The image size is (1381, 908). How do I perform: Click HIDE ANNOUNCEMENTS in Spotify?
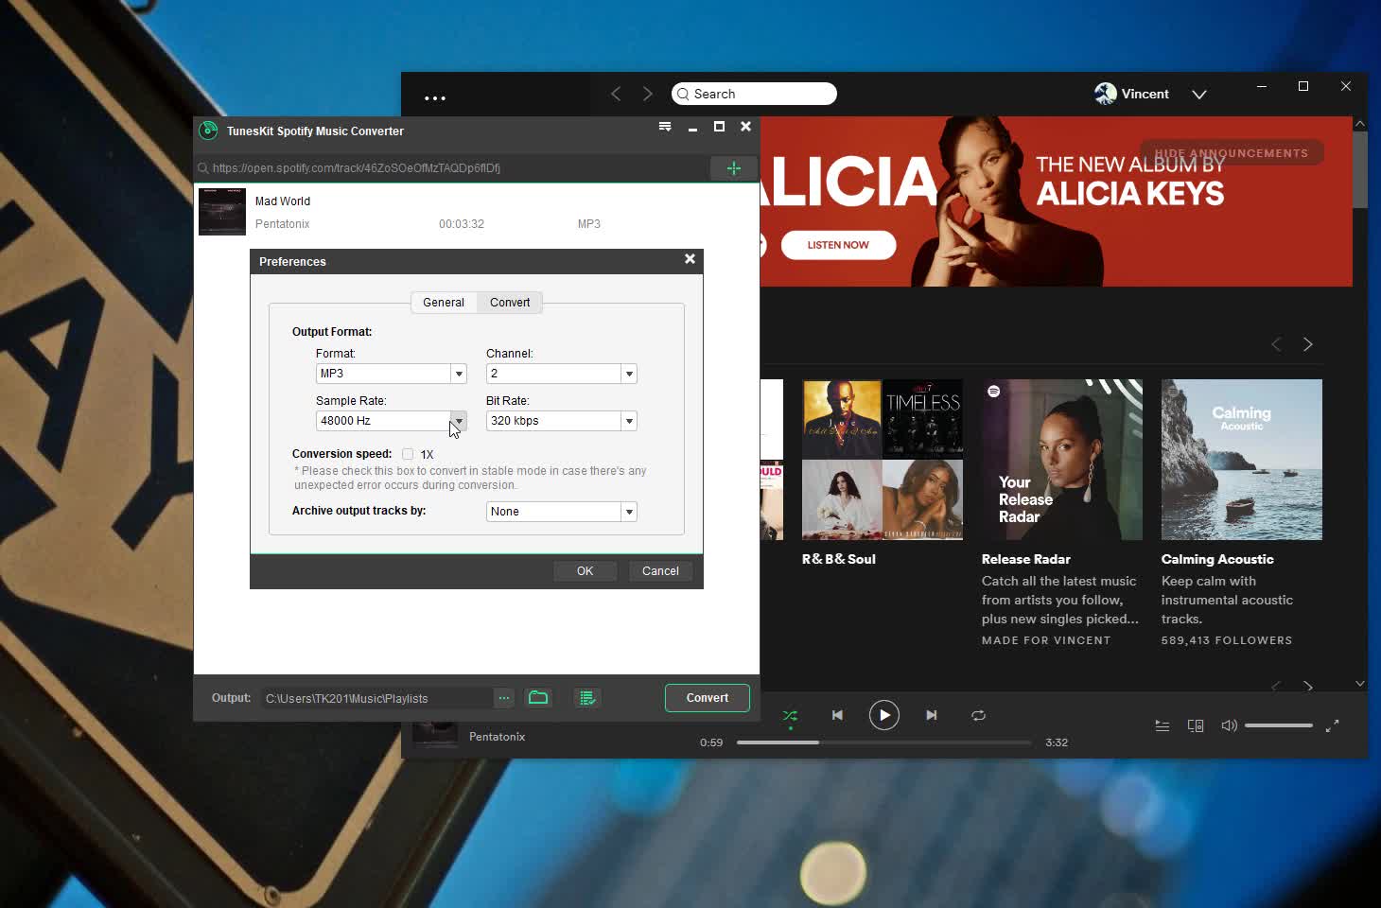click(1232, 153)
